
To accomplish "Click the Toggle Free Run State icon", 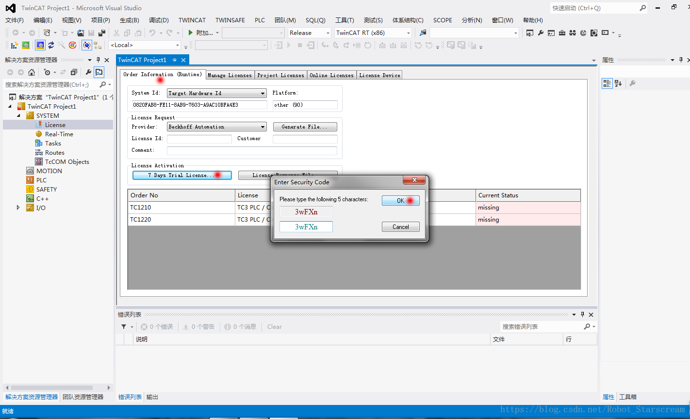I will click(72, 45).
